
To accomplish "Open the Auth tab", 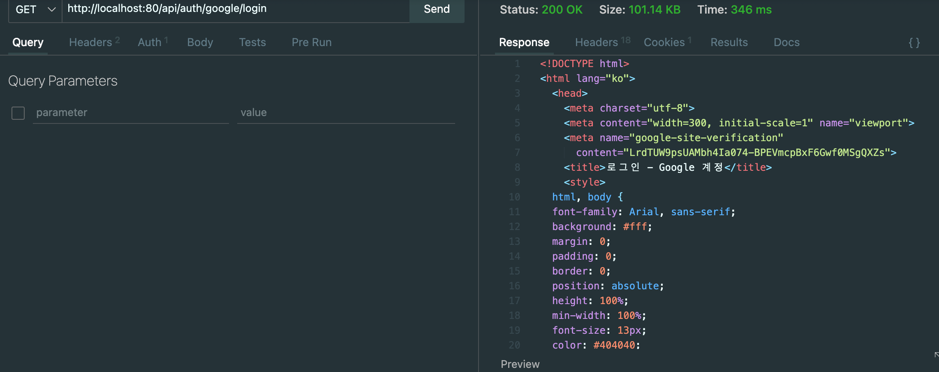I will click(x=153, y=42).
